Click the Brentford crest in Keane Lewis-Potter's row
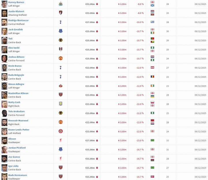 coord(60,131)
